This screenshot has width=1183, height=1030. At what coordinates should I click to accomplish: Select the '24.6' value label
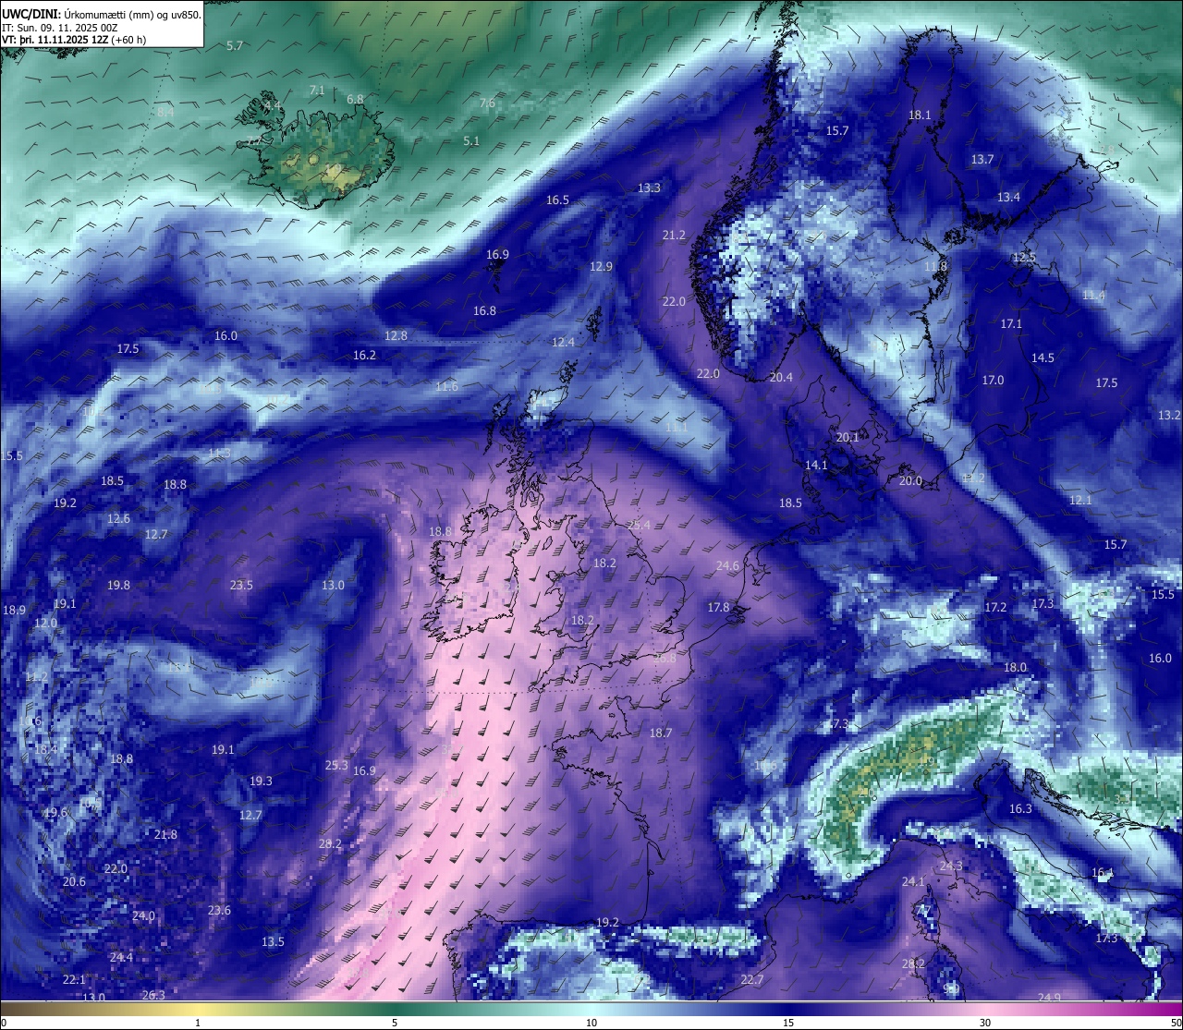(727, 566)
